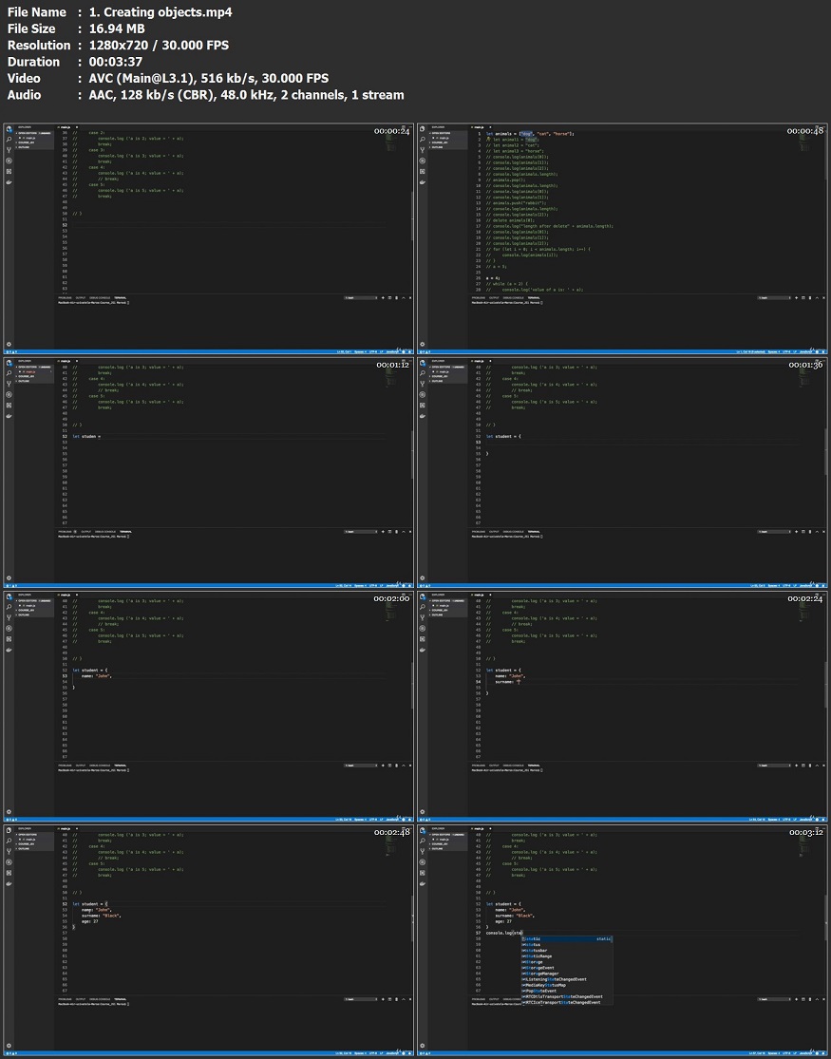Click Search icon in the 00:02:24 frame
Image resolution: width=831 pixels, height=1059 pixels.
click(x=423, y=607)
